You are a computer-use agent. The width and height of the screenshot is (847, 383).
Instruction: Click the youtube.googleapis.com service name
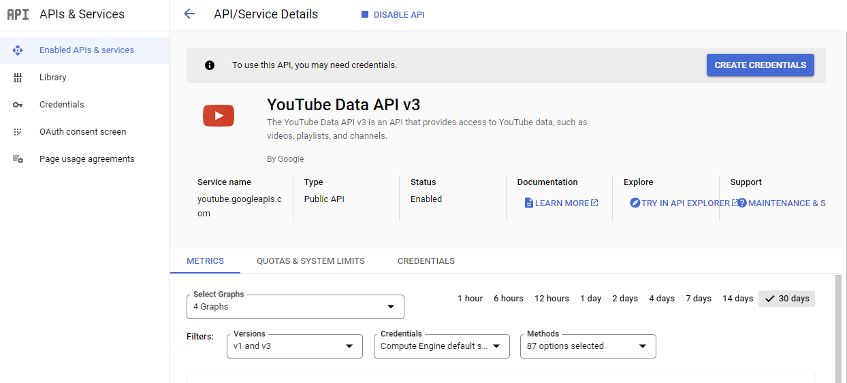(239, 206)
